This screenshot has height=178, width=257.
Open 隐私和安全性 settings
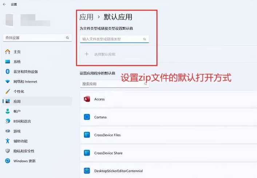[x=37, y=151]
